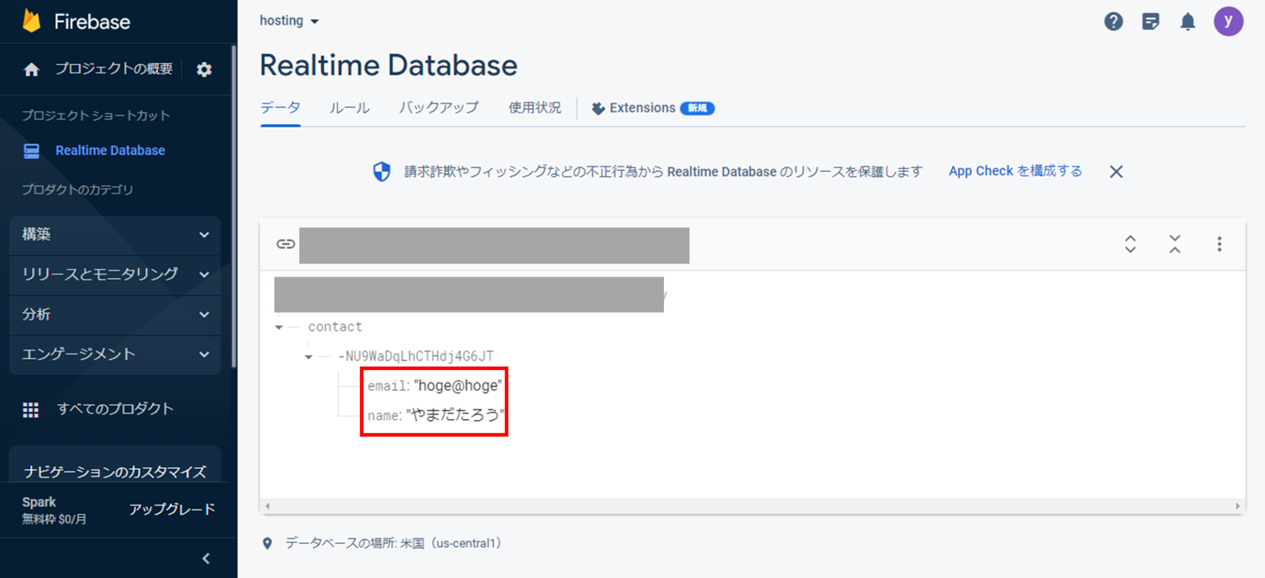
Task: Open the data panel overflow menu
Action: click(1220, 245)
